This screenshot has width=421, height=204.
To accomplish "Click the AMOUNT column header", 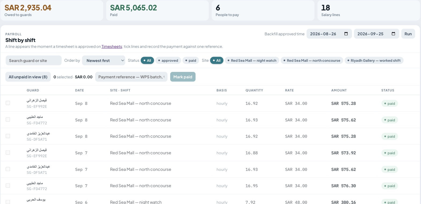I will coord(339,90).
